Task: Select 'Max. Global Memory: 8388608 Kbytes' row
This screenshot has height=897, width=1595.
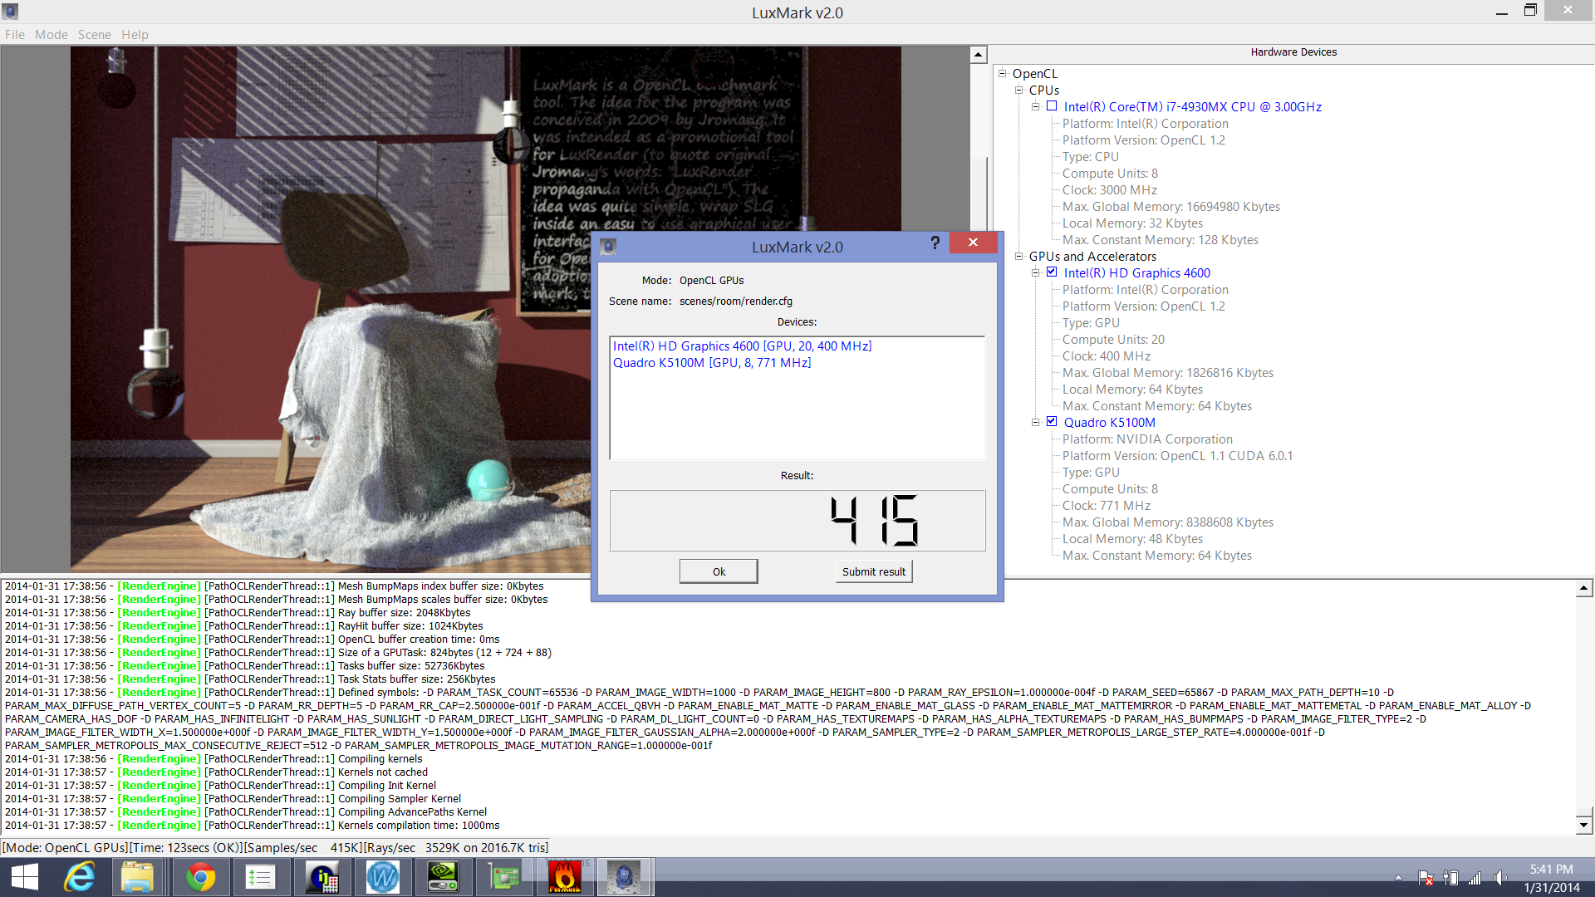Action: [1167, 522]
